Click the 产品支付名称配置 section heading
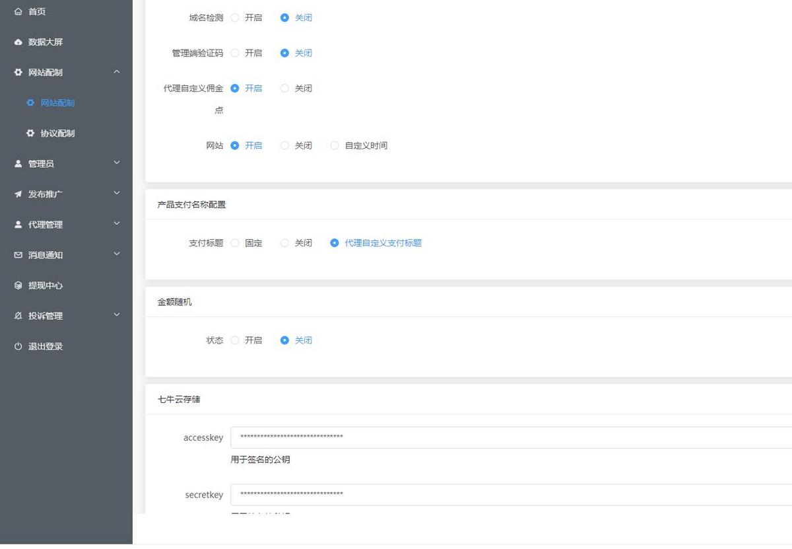Screen dimensions: 792x549 [x=191, y=205]
